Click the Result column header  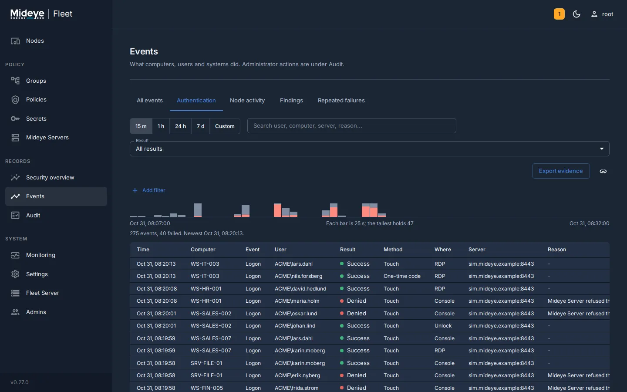pos(348,250)
